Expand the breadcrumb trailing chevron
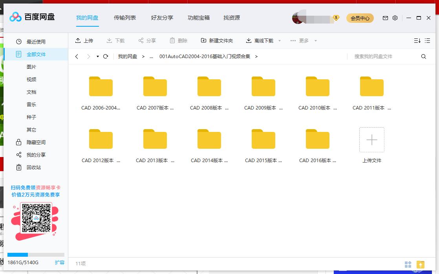 click(256, 57)
